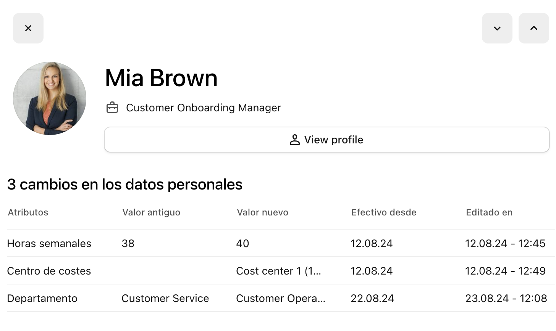Click the Customer Onboarding Manager title
The height and width of the screenshot is (331, 556).
[x=204, y=108]
